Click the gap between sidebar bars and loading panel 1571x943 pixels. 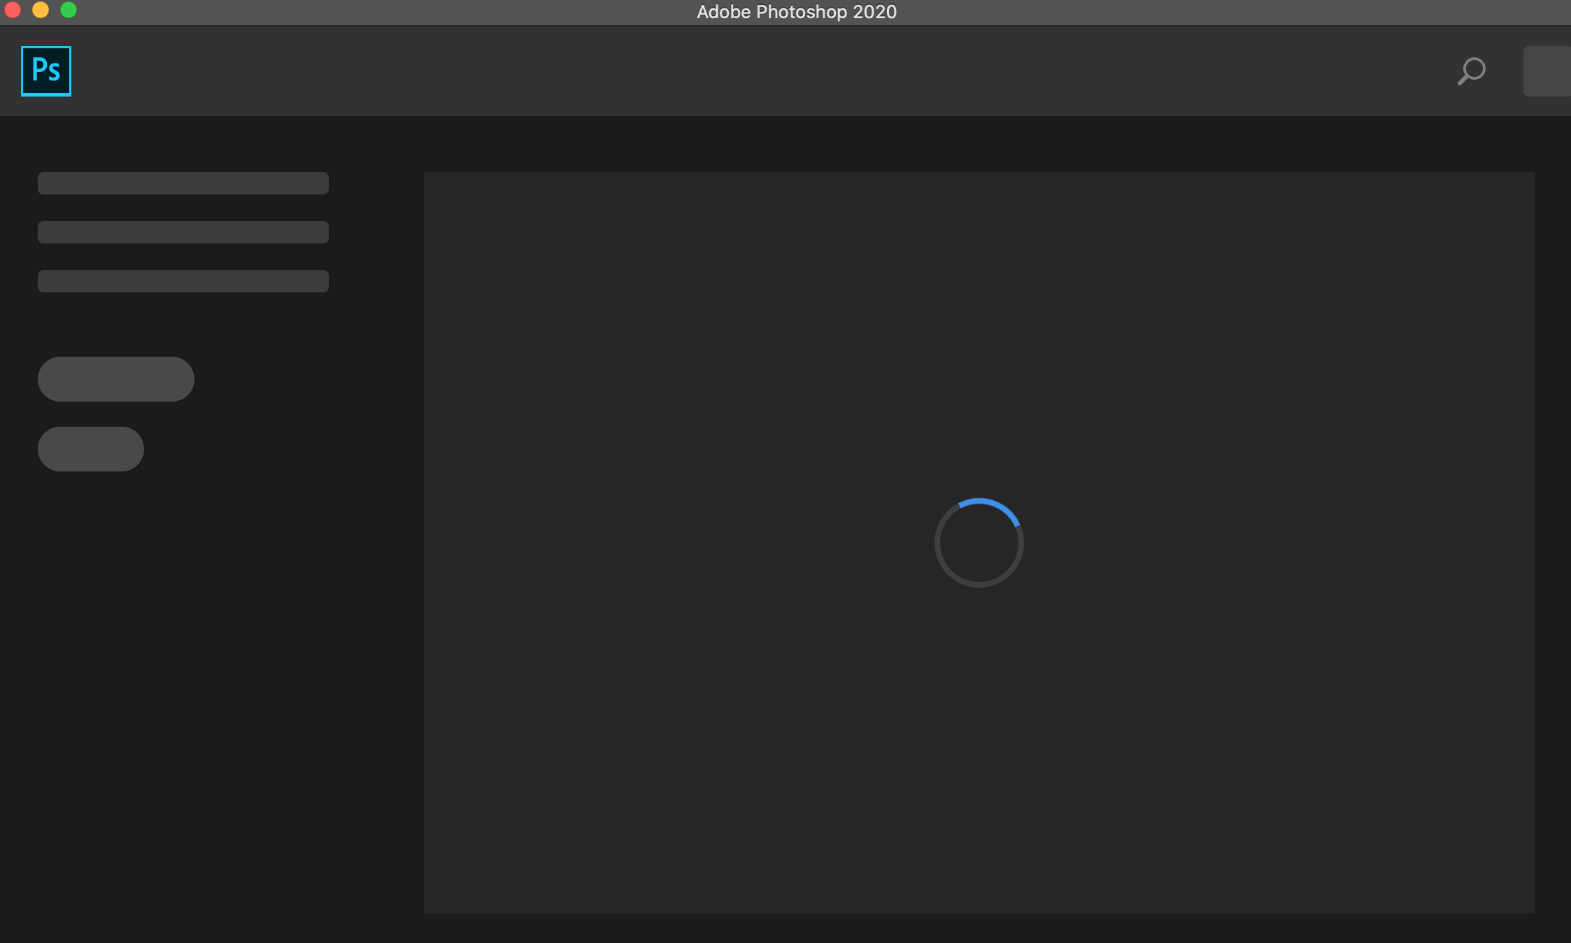[x=376, y=231]
